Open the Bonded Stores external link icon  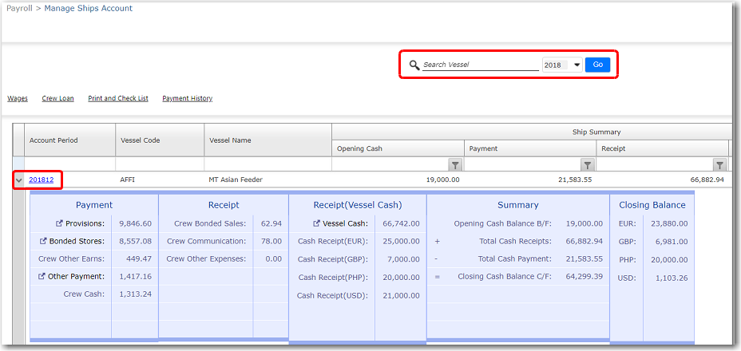[43, 241]
